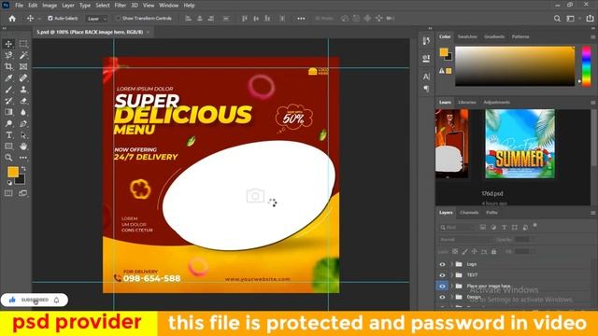Open the Layers panel flyout menu

click(x=592, y=213)
